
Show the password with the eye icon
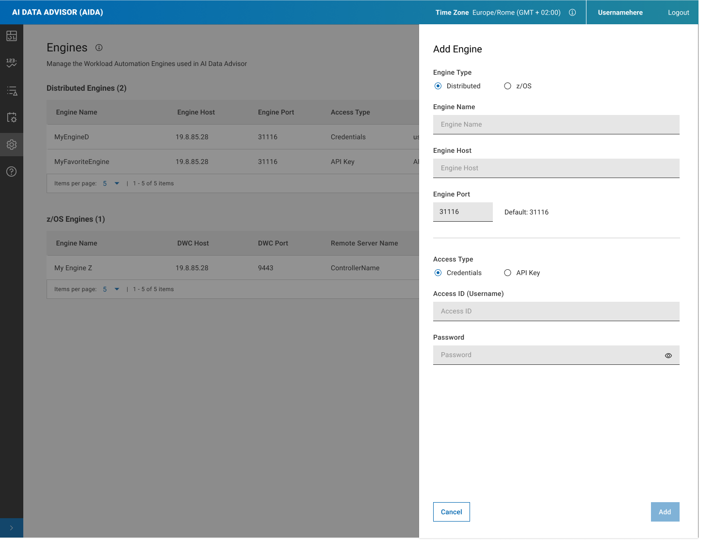pyautogui.click(x=668, y=356)
